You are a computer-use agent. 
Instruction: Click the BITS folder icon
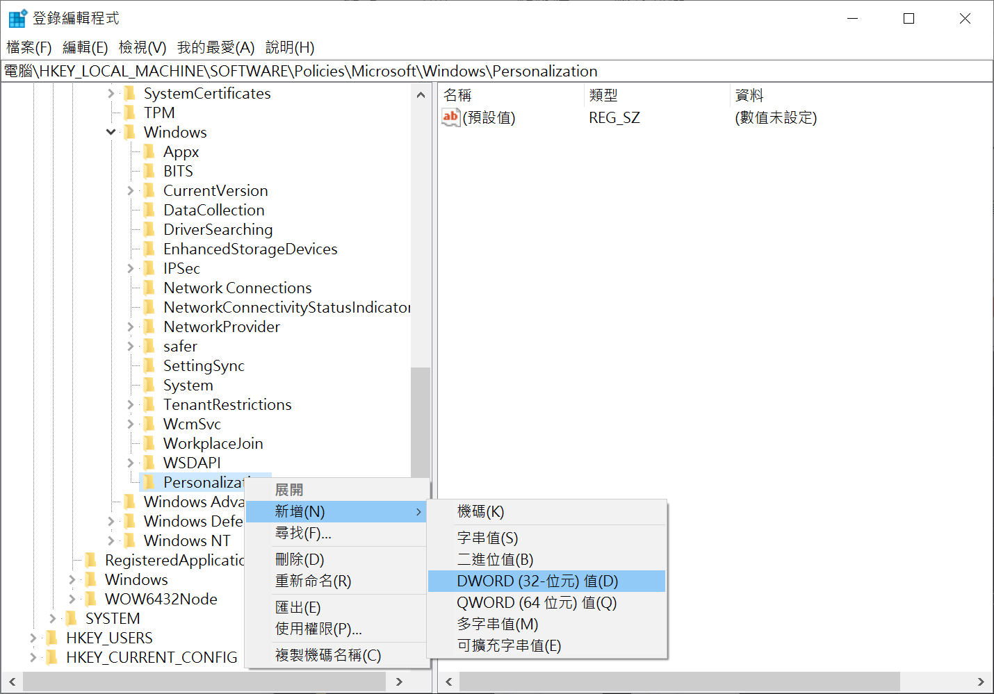(x=149, y=171)
